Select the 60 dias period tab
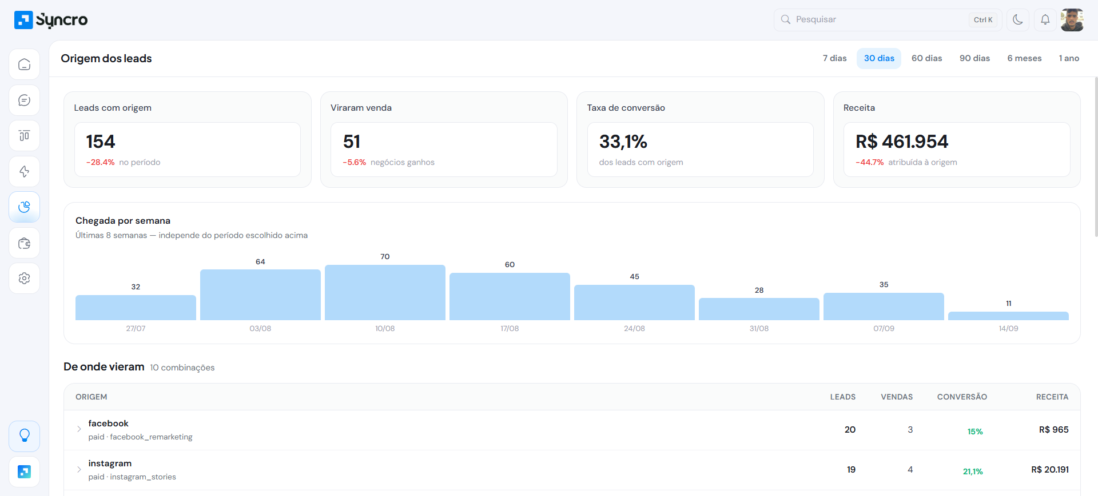Viewport: 1098px width, 496px height. point(926,58)
